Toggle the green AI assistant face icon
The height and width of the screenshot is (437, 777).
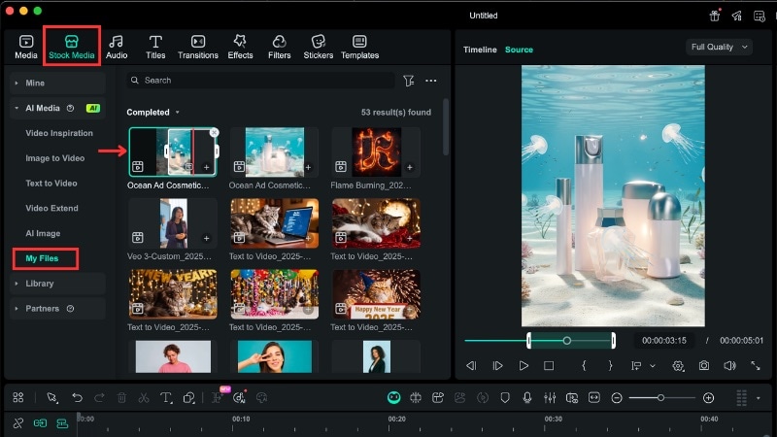(394, 398)
